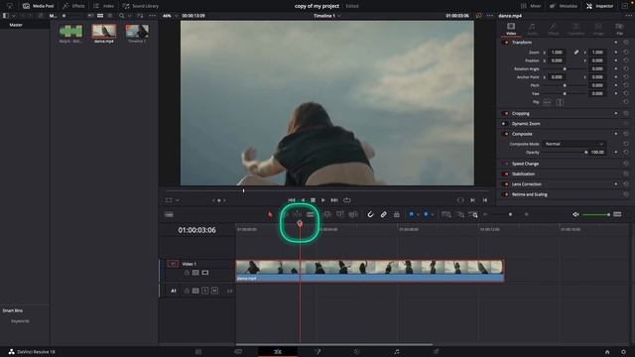
Task: Jump to the last frame
Action: (x=334, y=200)
